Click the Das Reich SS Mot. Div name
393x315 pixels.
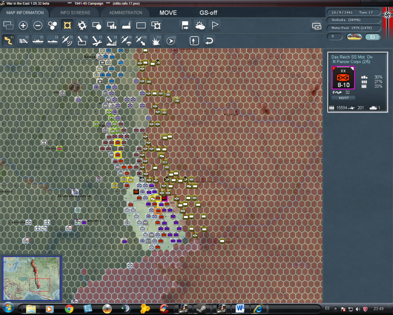click(352, 57)
